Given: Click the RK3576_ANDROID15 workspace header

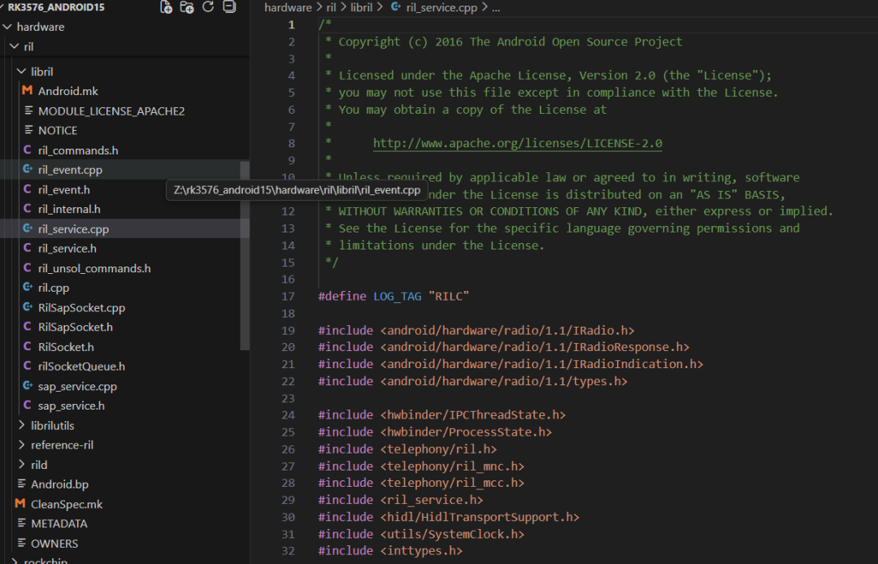Looking at the screenshot, I should coord(56,7).
